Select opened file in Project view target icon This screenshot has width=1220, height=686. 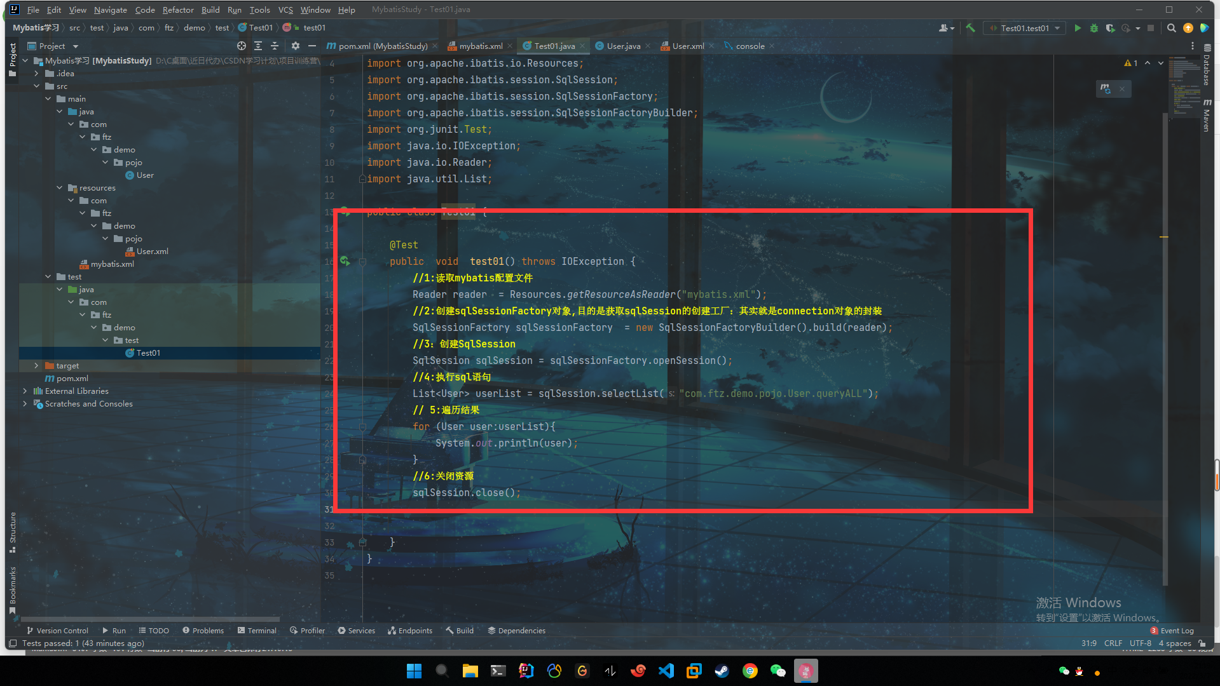[x=242, y=46]
